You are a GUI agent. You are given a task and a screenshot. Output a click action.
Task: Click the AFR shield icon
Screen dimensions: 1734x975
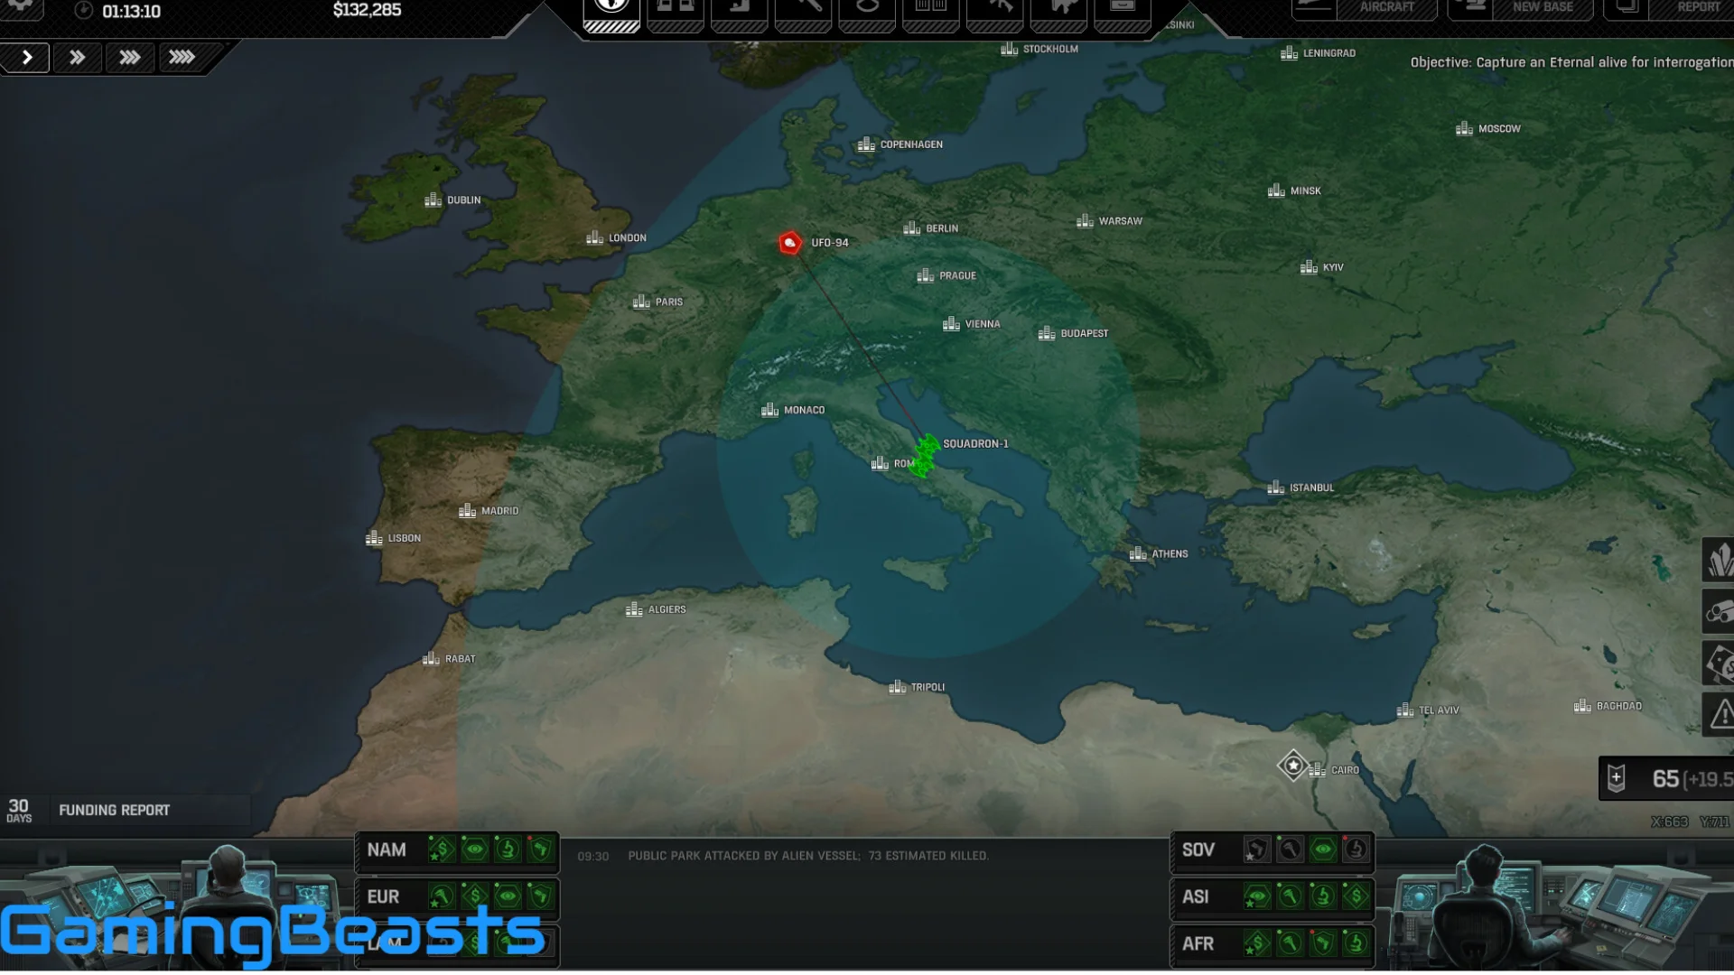[1323, 943]
